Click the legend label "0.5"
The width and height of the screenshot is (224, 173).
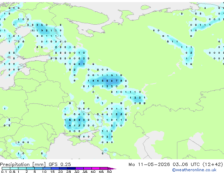click(12, 172)
